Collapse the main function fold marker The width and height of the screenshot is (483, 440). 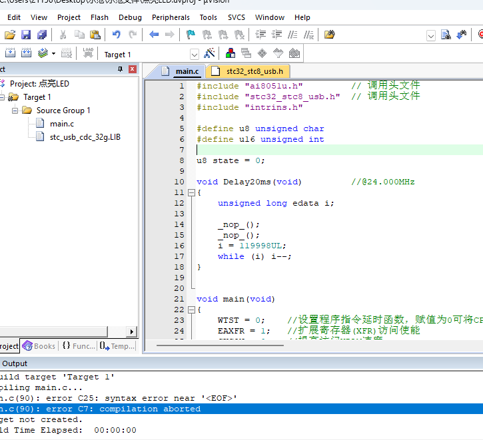(x=191, y=310)
